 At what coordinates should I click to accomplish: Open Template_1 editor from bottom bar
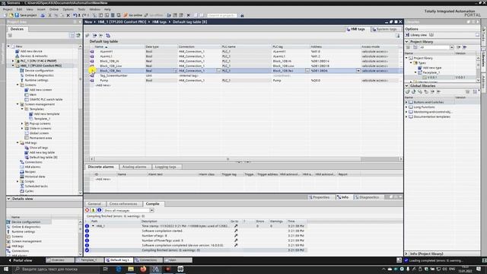[x=89, y=260]
